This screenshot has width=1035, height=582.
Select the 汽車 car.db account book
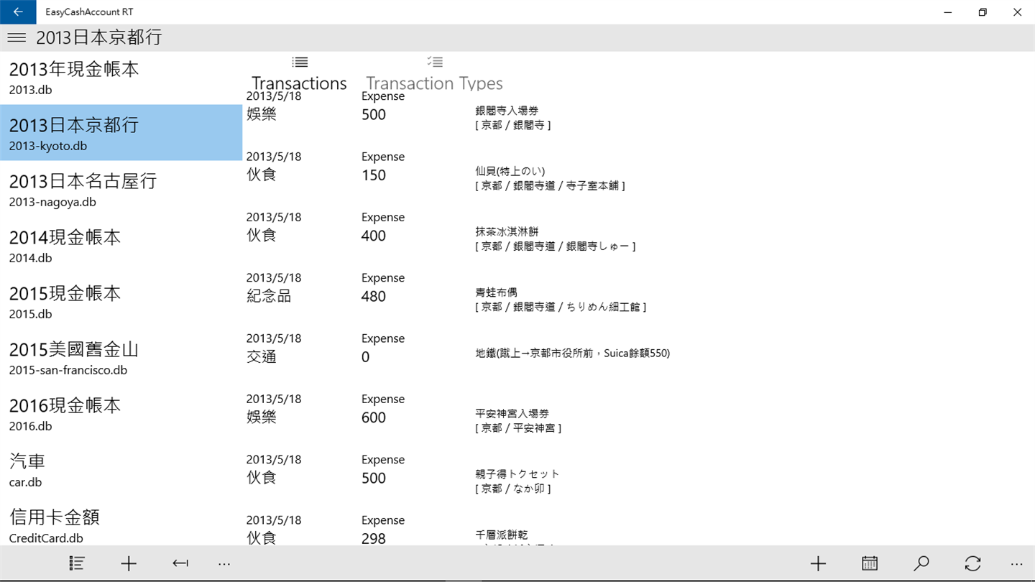click(x=121, y=469)
